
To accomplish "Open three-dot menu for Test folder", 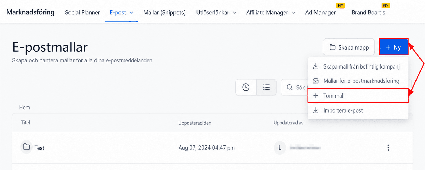I will [388, 148].
